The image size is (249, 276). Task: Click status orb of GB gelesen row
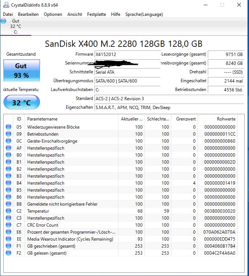8,253
